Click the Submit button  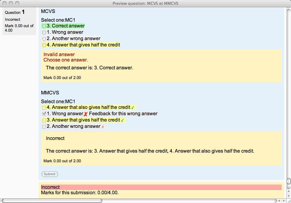pos(50,174)
